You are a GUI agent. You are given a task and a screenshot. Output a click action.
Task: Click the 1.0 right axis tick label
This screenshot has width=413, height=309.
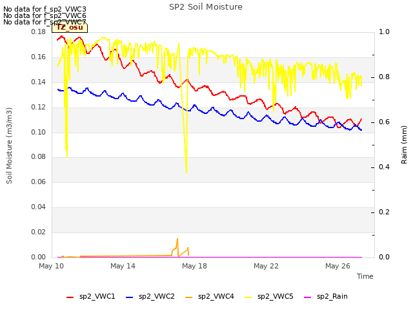[384, 32]
